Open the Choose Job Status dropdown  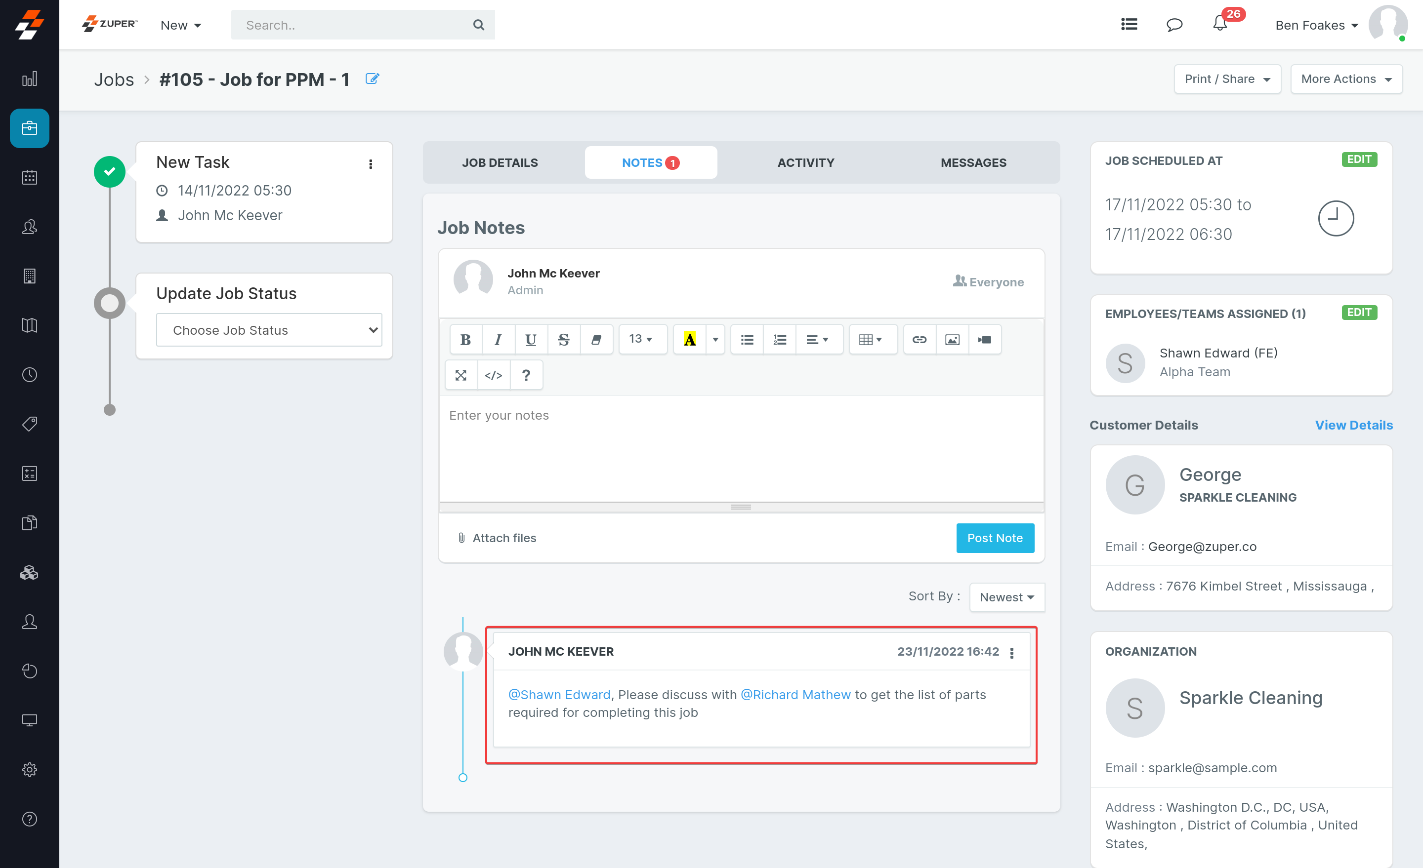[x=269, y=330]
